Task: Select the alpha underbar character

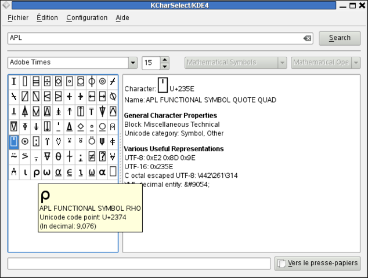Action: 58,172
